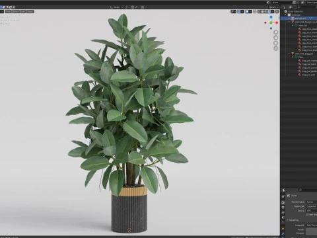Image resolution: width=317 pixels, height=238 pixels.
Task: Switch to solid shading
Action: (x=263, y=11)
